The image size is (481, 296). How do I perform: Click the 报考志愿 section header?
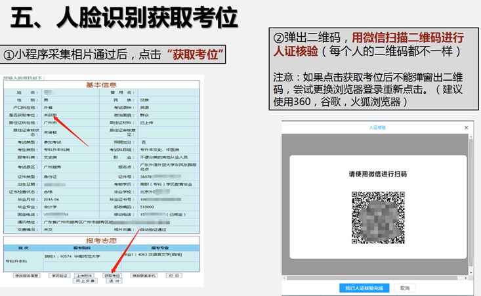point(101,240)
